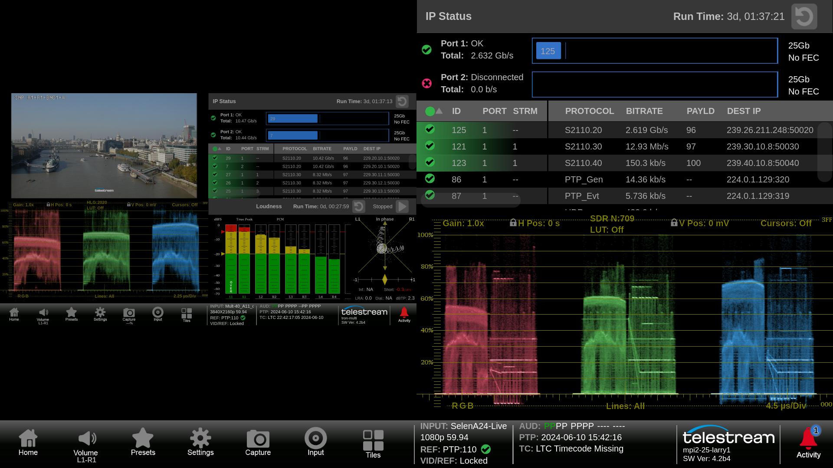Open Presets star in the large bottom toolbar
The height and width of the screenshot is (468, 833).
pos(143,442)
